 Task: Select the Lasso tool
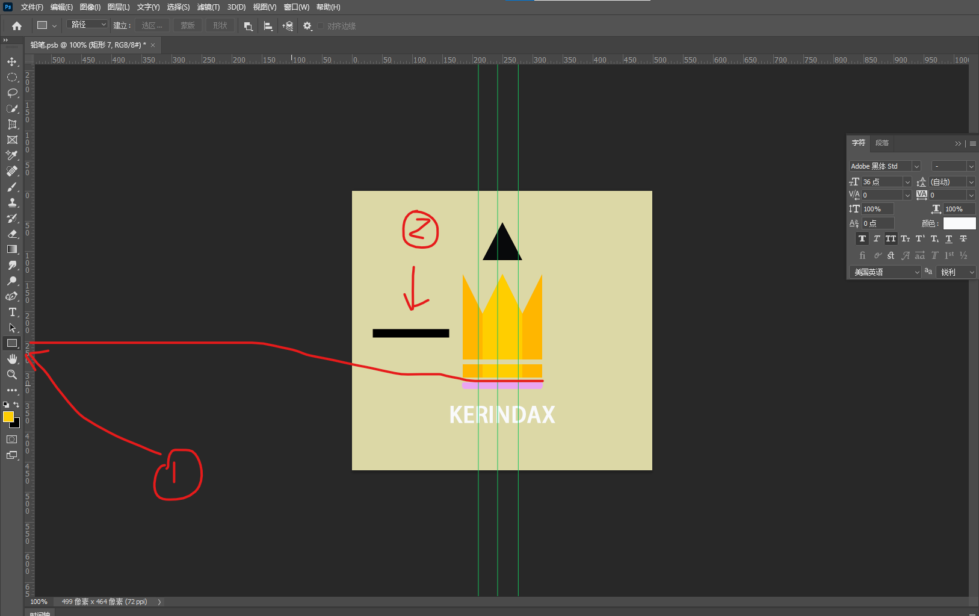point(12,93)
